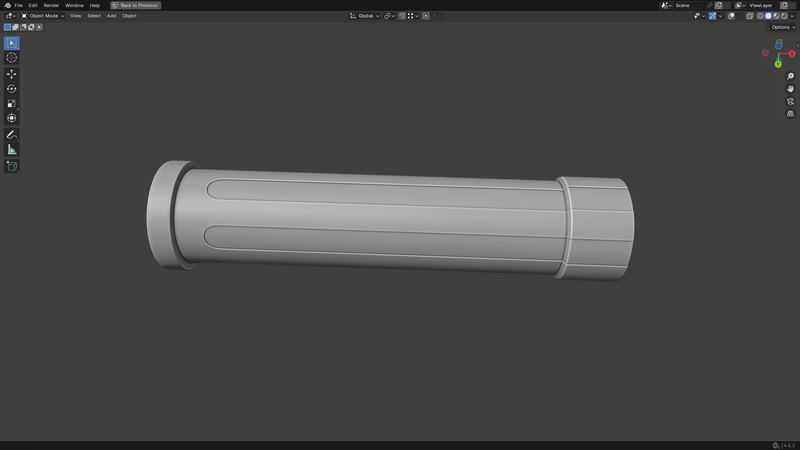
Task: Open the Global transform orientation dropdown
Action: 365,16
